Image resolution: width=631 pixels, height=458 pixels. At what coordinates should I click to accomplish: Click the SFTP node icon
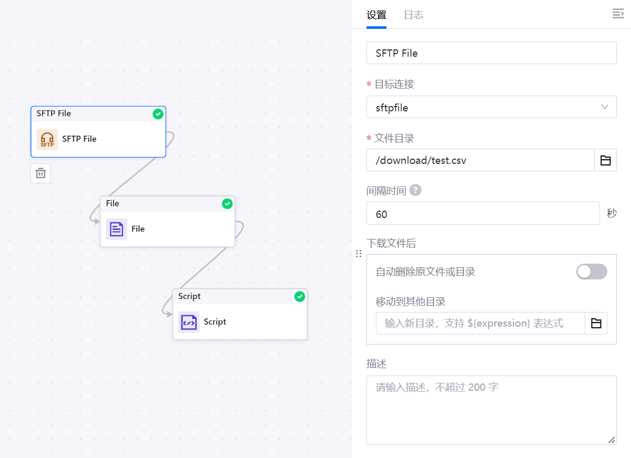(47, 139)
